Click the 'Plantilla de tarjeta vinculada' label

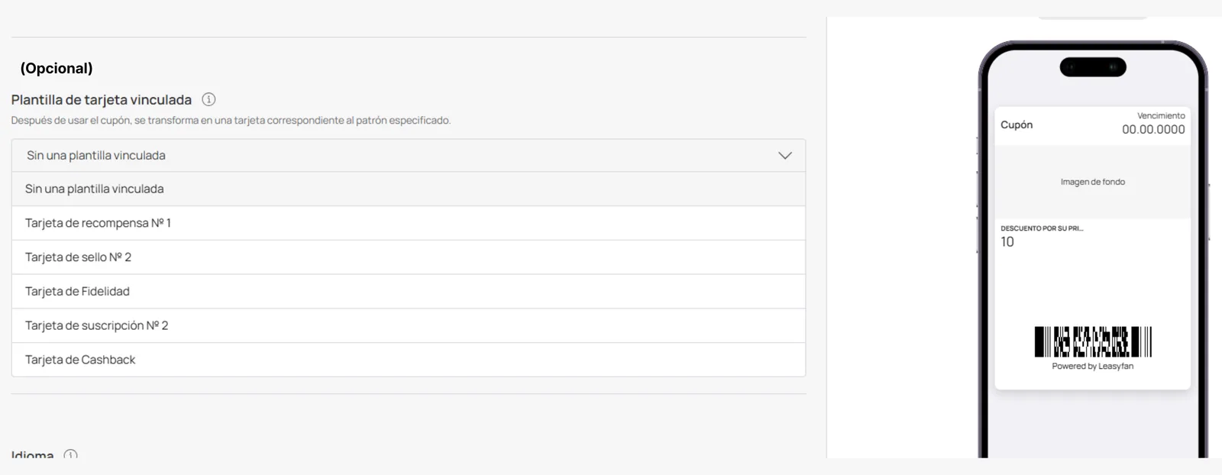tap(102, 100)
